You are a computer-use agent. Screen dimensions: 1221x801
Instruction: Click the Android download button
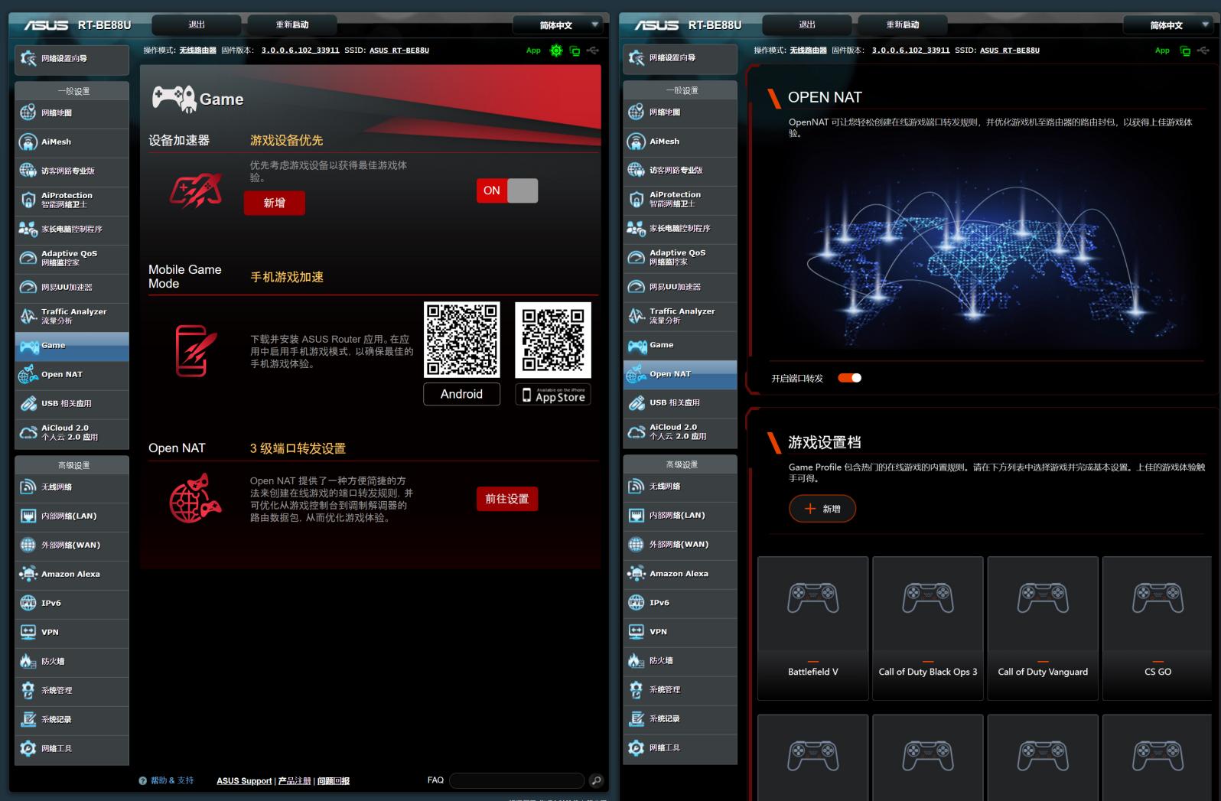461,394
